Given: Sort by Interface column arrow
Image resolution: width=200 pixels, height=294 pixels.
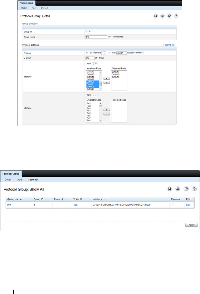Looking at the screenshot, I should (x=105, y=199).
